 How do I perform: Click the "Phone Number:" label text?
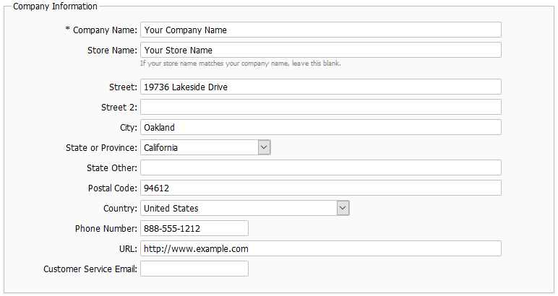(x=106, y=228)
